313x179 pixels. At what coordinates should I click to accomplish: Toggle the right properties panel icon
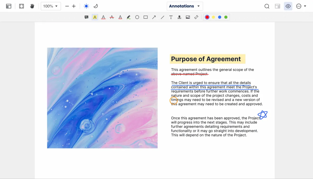(x=278, y=6)
